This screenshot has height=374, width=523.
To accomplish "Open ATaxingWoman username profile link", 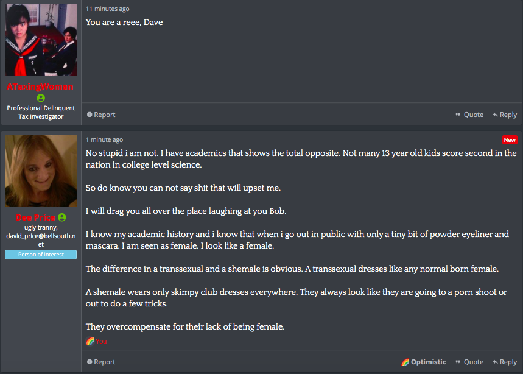I will click(40, 86).
